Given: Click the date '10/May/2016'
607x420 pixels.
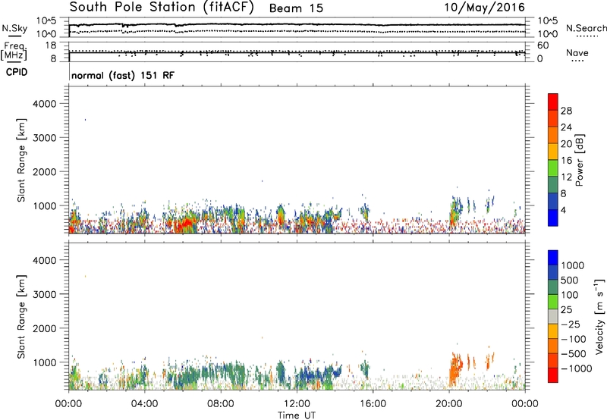Looking at the screenshot, I should point(484,8).
